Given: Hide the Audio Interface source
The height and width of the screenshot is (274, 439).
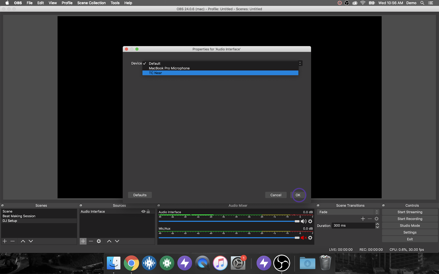Looking at the screenshot, I should pos(143,212).
